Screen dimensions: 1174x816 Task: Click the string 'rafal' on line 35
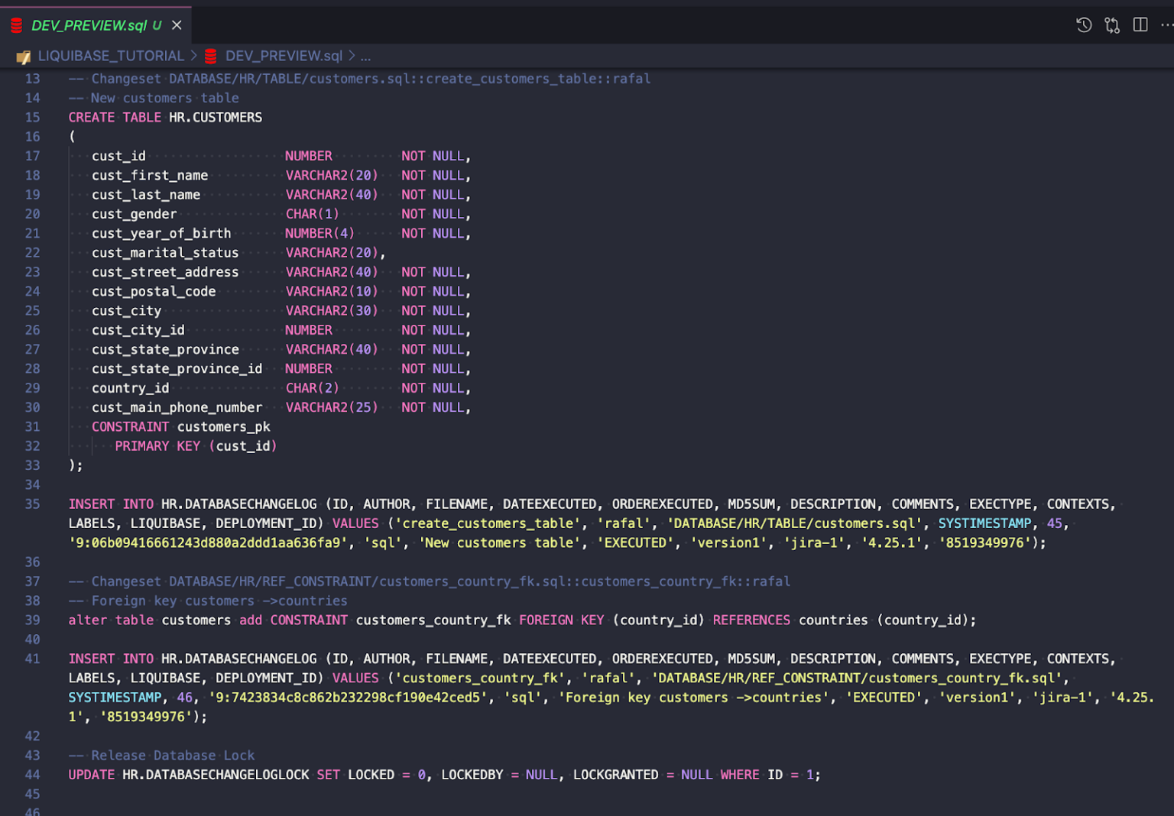click(x=623, y=523)
